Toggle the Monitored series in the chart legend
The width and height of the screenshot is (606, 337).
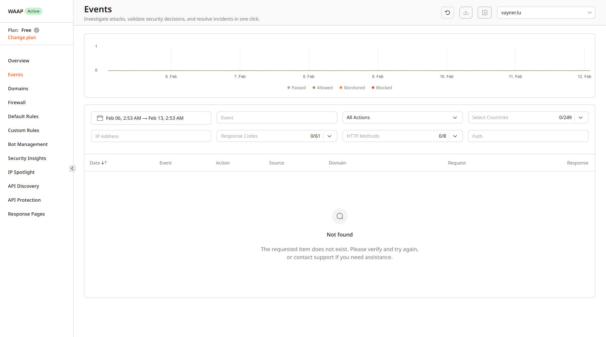click(352, 88)
